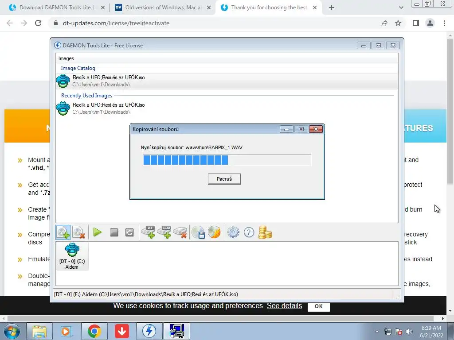Click the green Mount play icon
454x340 pixels.
[97, 232]
